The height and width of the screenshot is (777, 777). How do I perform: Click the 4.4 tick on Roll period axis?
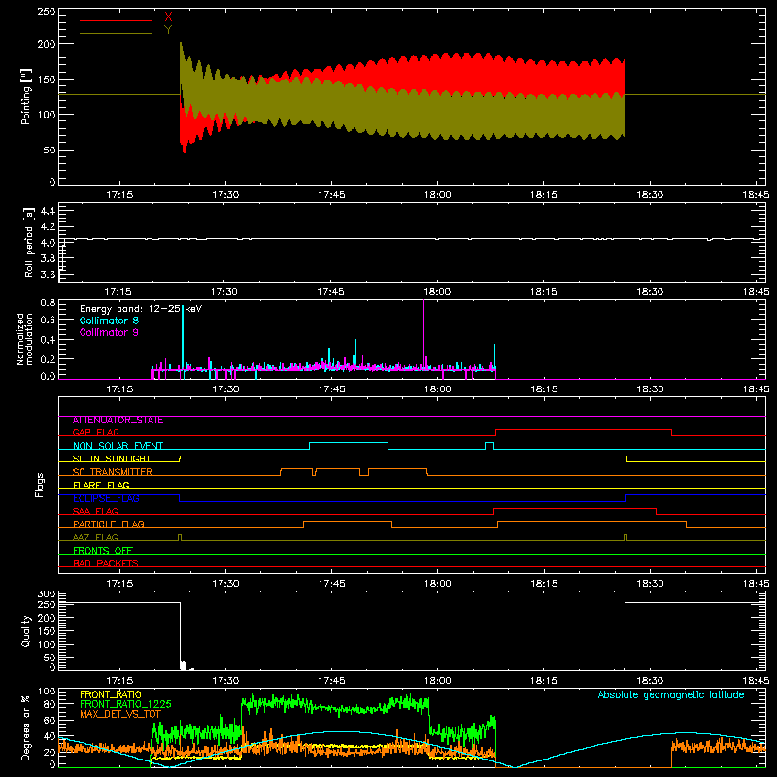point(48,211)
